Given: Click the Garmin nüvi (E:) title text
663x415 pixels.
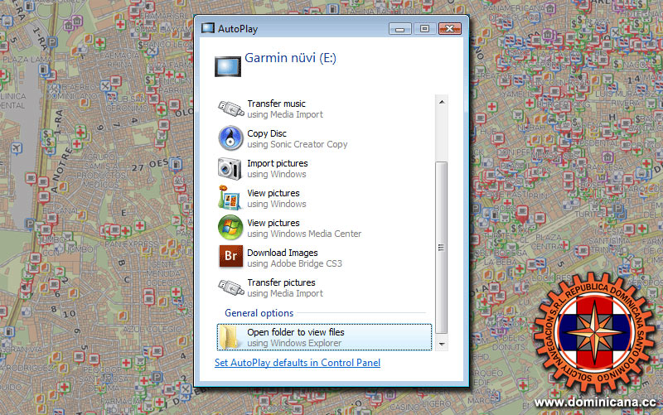Looking at the screenshot, I should click(x=290, y=58).
